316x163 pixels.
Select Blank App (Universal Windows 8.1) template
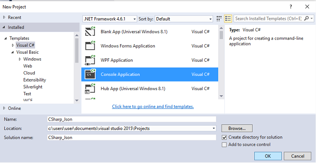[x=150, y=32]
